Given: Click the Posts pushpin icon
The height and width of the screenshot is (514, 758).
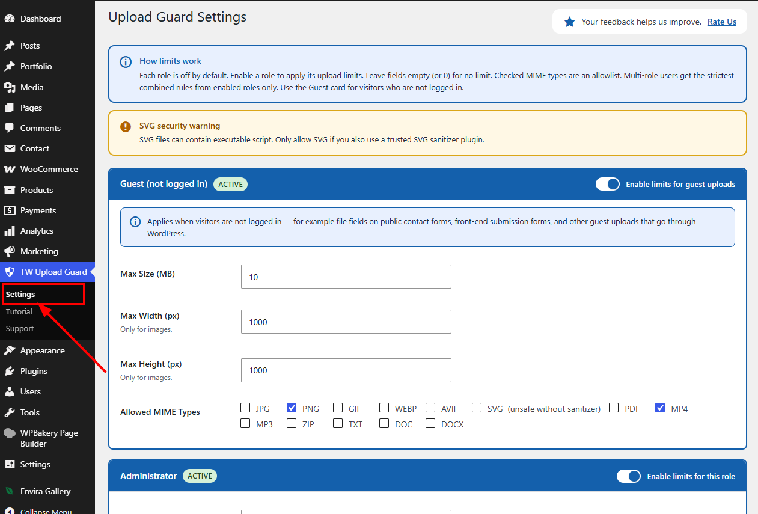Looking at the screenshot, I should pos(10,46).
